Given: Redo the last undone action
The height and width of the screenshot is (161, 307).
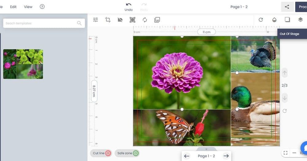Looking at the screenshot, I should pyautogui.click(x=144, y=7).
